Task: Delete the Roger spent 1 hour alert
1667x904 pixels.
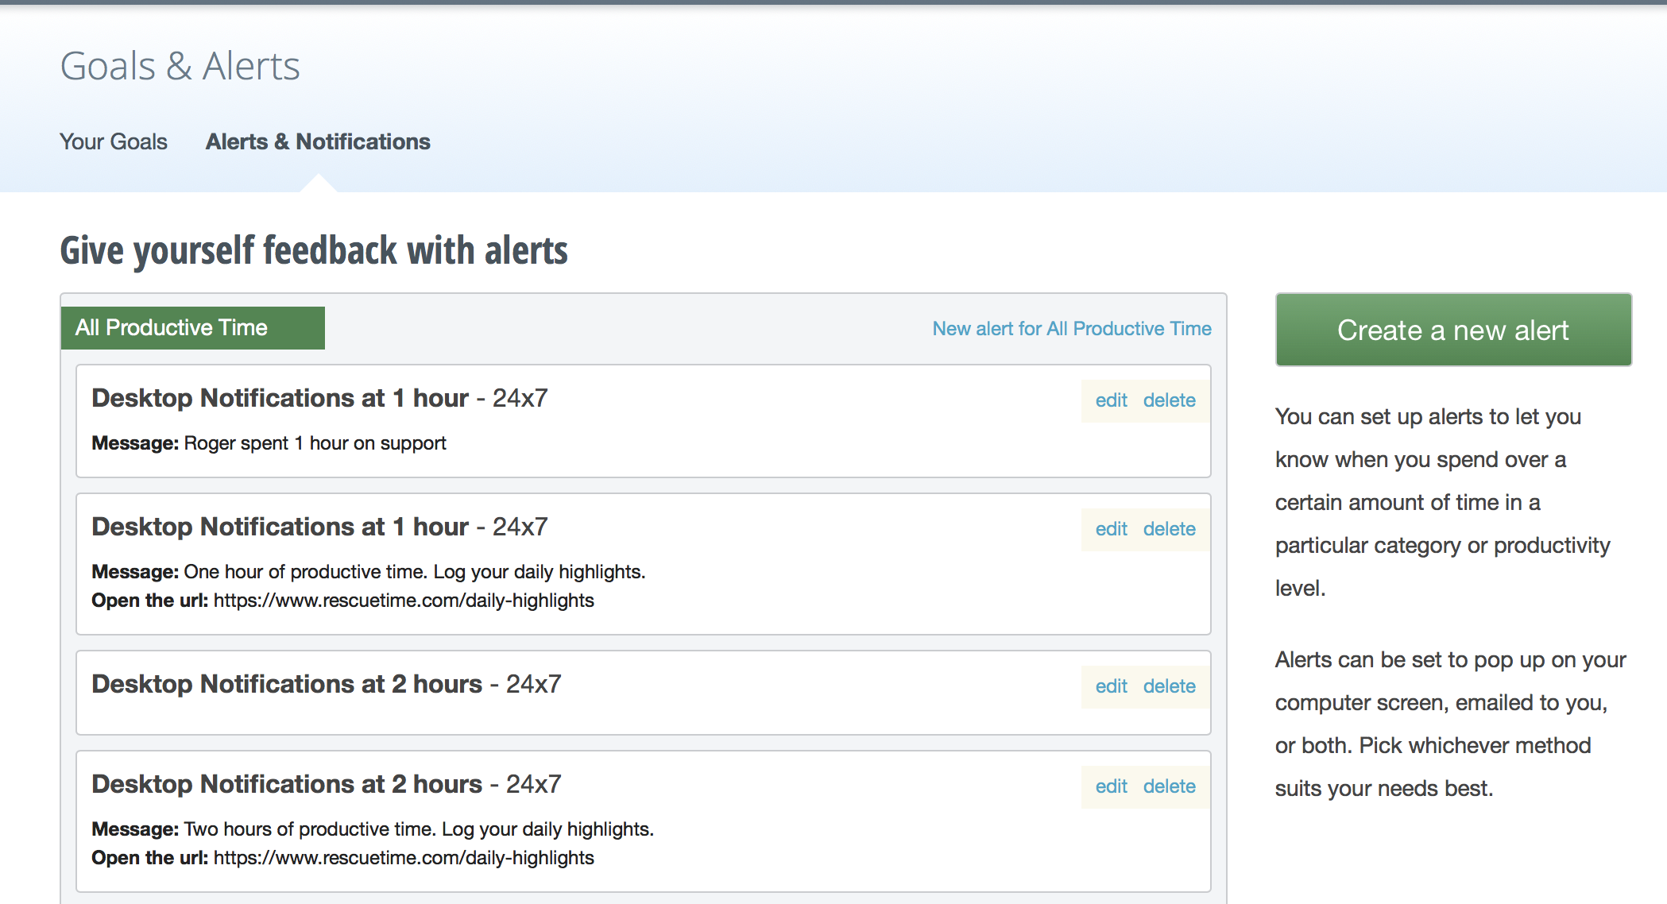Action: click(1169, 400)
